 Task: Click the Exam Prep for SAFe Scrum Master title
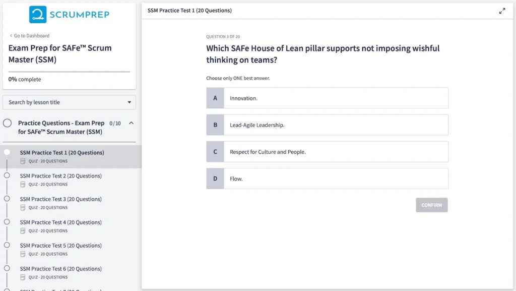tap(60, 53)
